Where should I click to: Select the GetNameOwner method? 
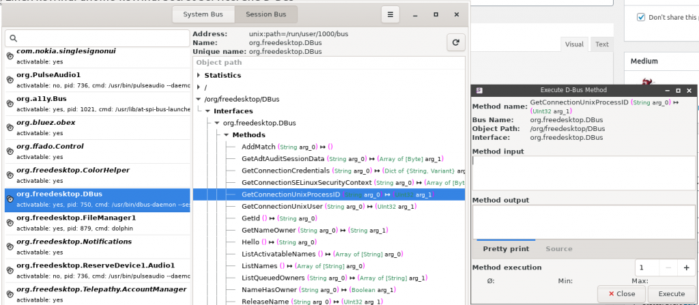click(x=315, y=231)
